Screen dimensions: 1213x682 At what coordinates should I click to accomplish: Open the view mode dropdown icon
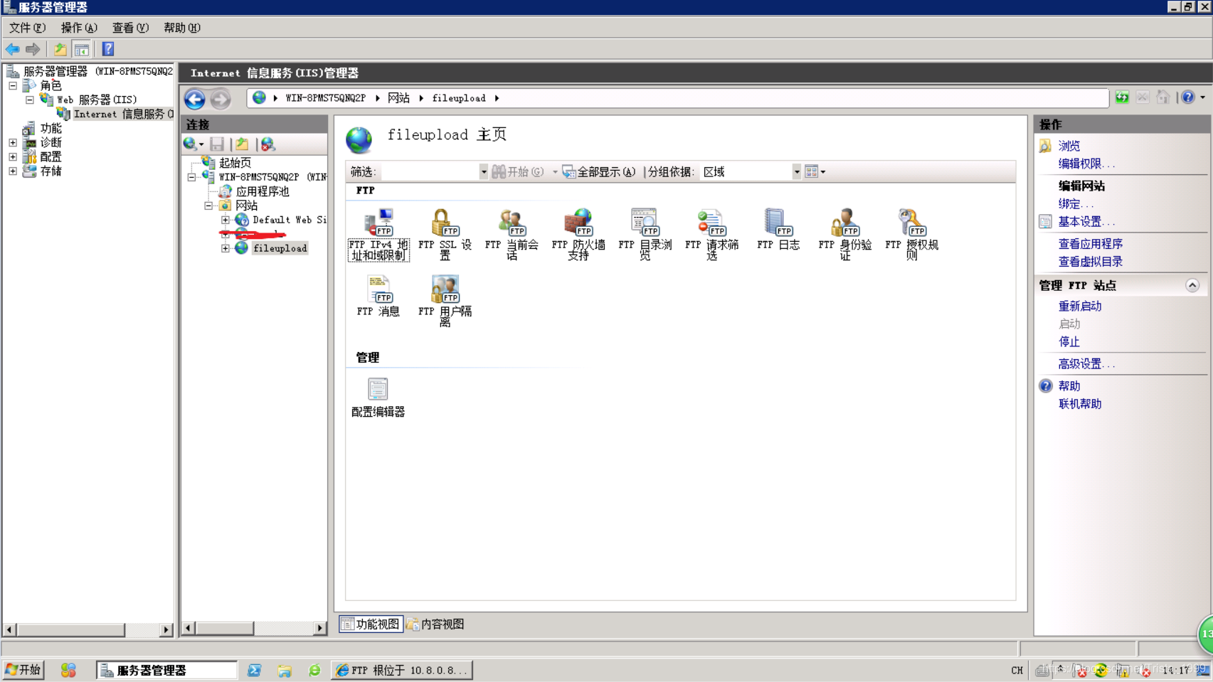(x=815, y=171)
